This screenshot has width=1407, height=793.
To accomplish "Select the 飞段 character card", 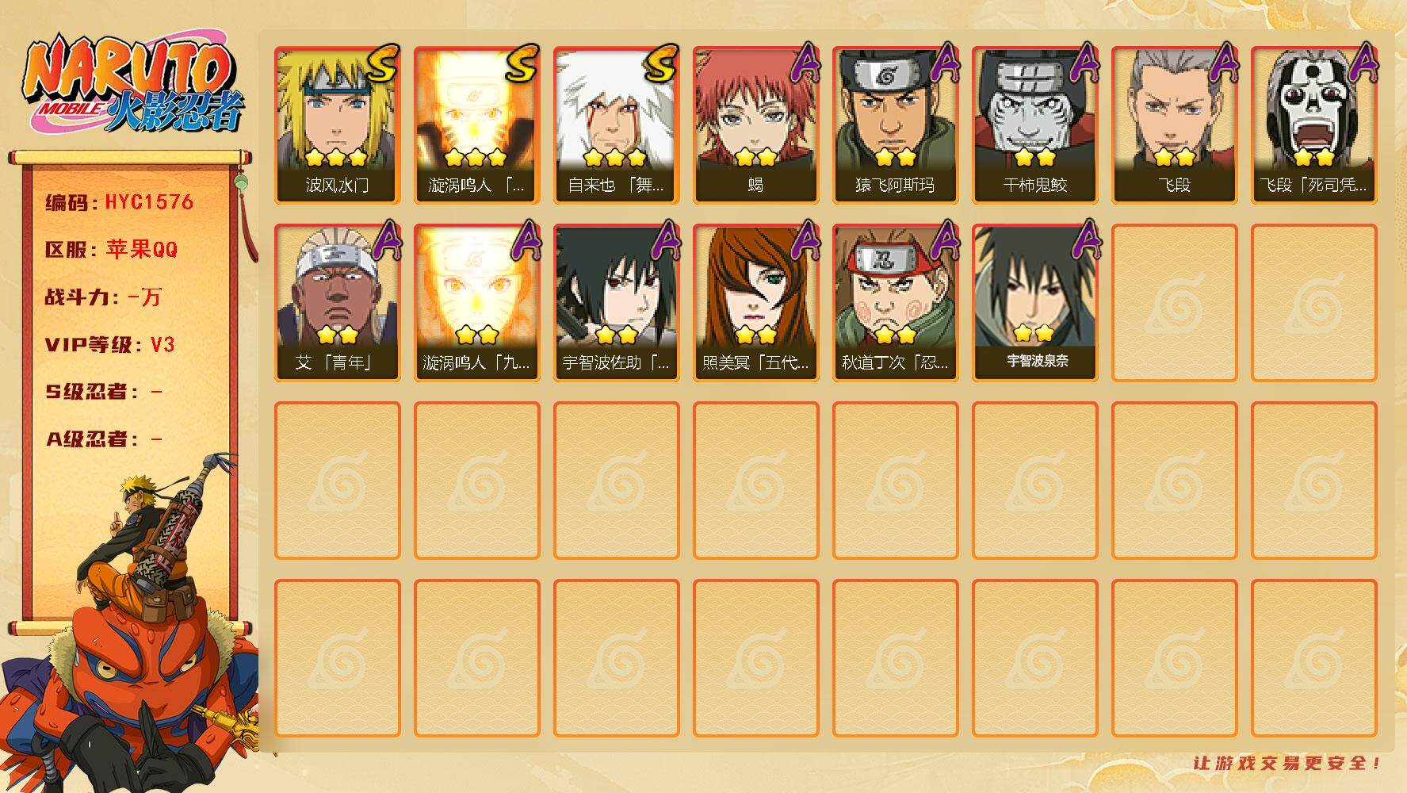I will pyautogui.click(x=1174, y=125).
